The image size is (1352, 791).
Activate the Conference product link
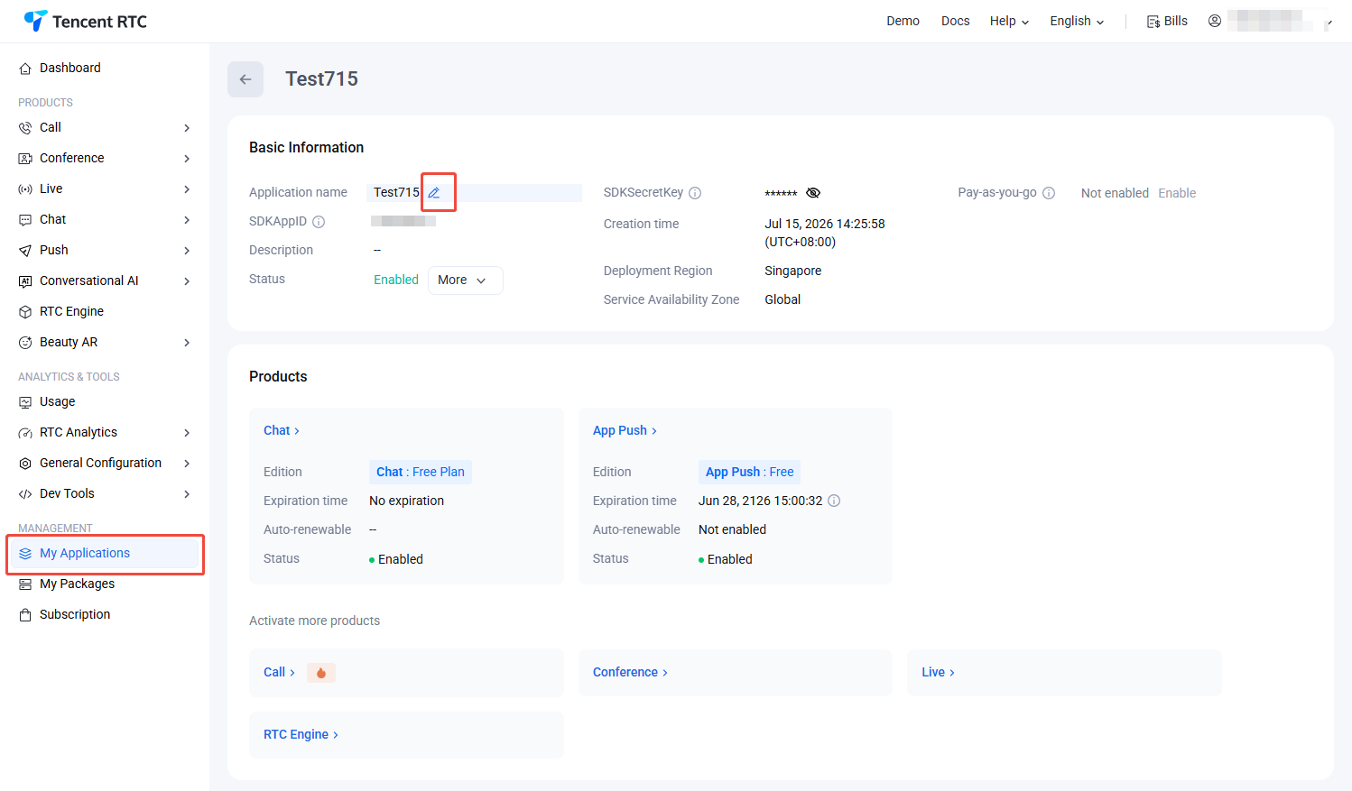point(630,673)
